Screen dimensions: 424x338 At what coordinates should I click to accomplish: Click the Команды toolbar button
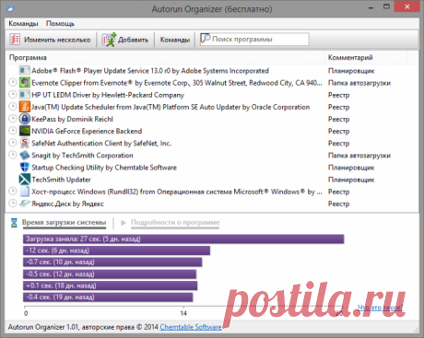[175, 40]
